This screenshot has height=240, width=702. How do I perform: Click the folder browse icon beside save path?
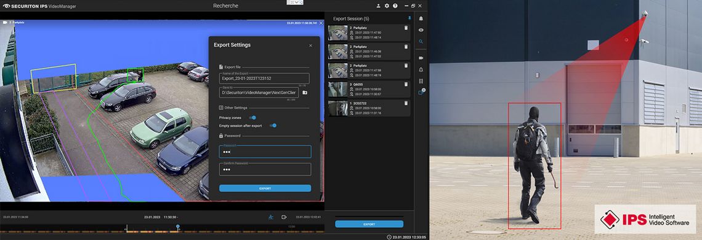click(305, 92)
